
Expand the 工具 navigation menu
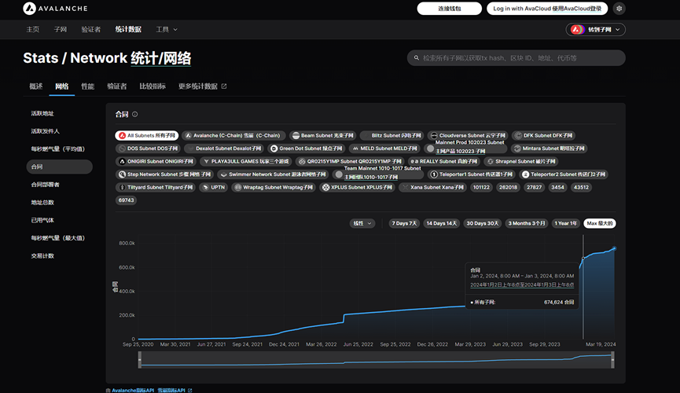point(167,29)
